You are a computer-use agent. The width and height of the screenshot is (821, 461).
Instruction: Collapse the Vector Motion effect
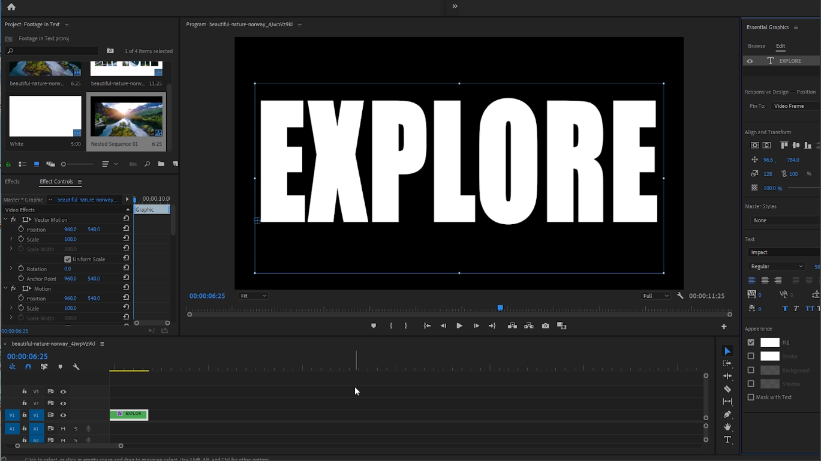pos(5,219)
